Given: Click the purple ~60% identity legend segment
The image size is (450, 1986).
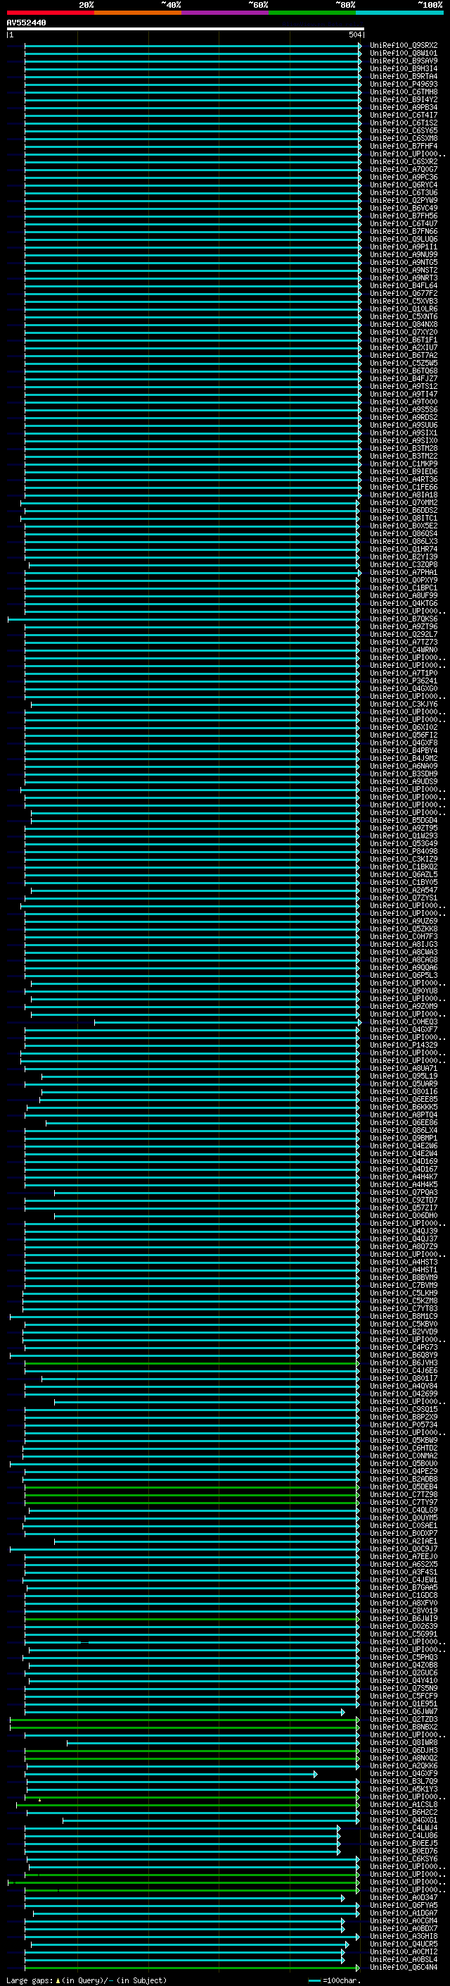Looking at the screenshot, I should [226, 13].
